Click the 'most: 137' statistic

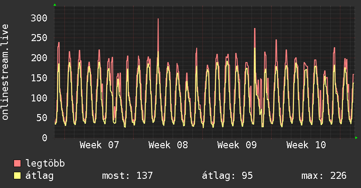[127, 176]
